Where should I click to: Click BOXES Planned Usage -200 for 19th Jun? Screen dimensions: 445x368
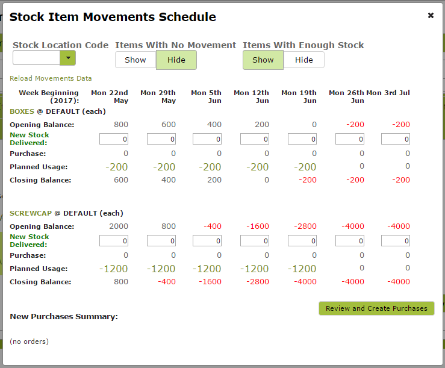(305, 167)
